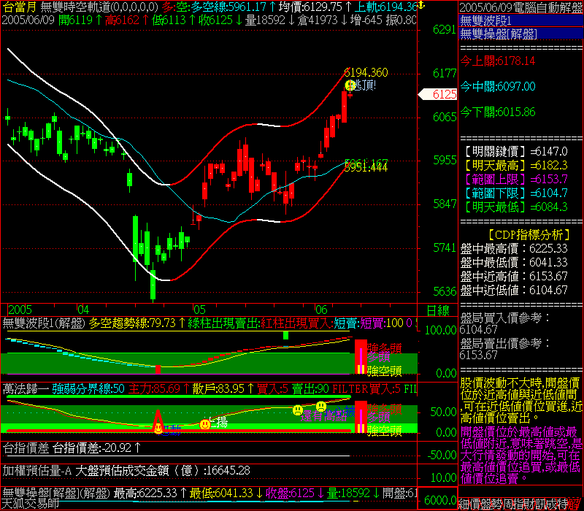
Task: Click the "均價:6129.75" value in the header
Action: pyautogui.click(x=310, y=7)
